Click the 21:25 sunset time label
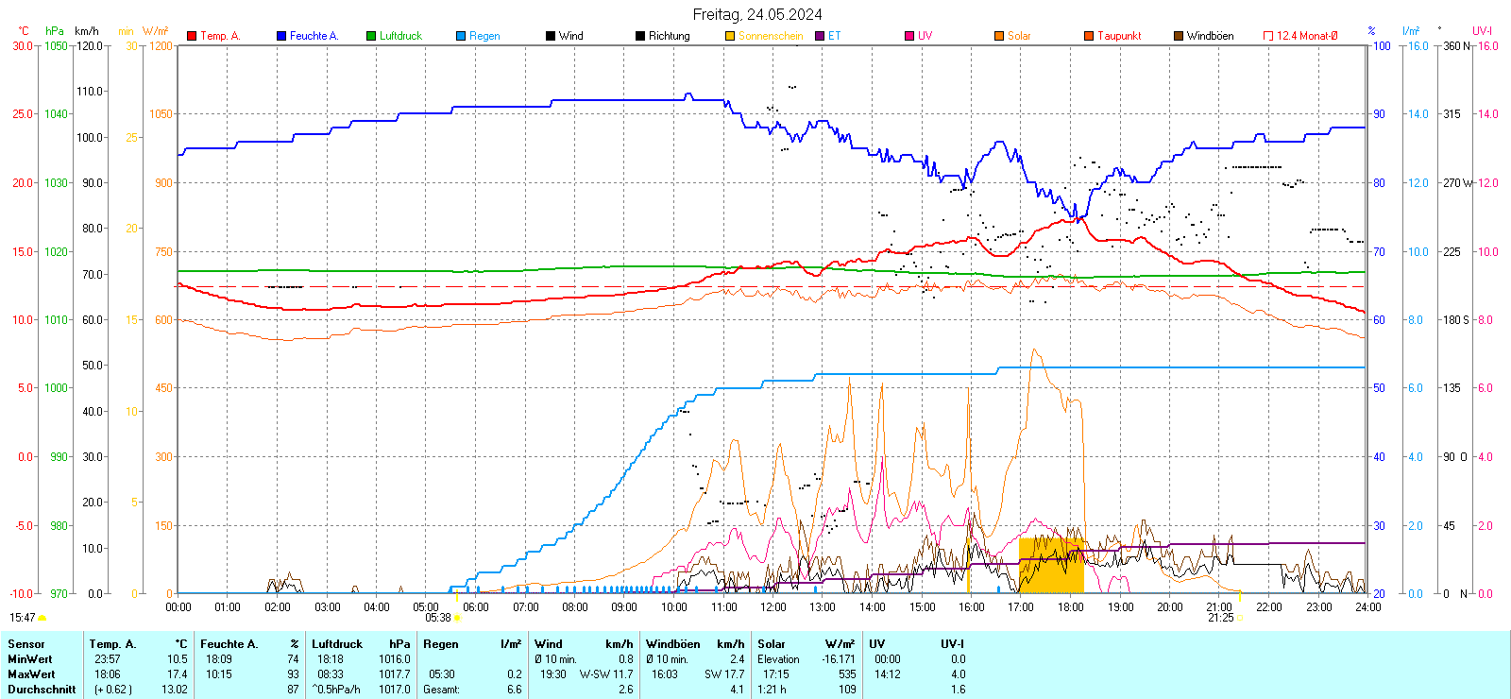The image size is (1511, 699). point(1220,618)
